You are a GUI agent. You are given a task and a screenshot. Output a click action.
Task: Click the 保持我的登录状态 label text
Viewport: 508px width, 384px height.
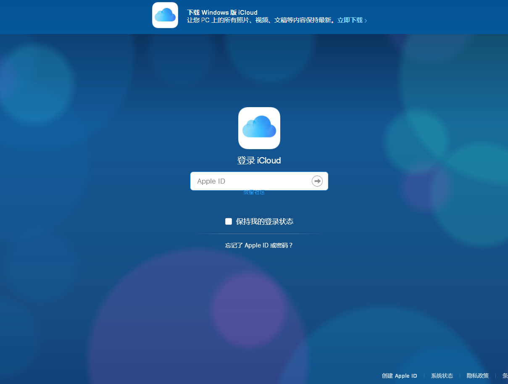pos(265,221)
